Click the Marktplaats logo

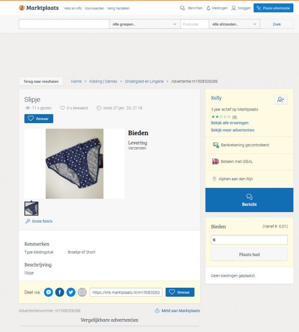(x=39, y=8)
